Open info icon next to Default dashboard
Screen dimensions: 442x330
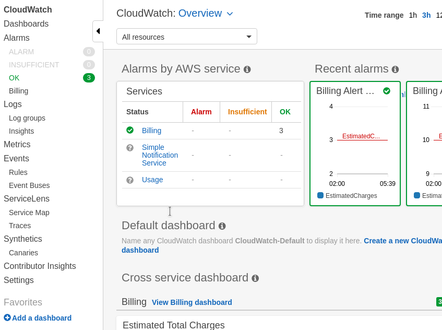click(222, 226)
